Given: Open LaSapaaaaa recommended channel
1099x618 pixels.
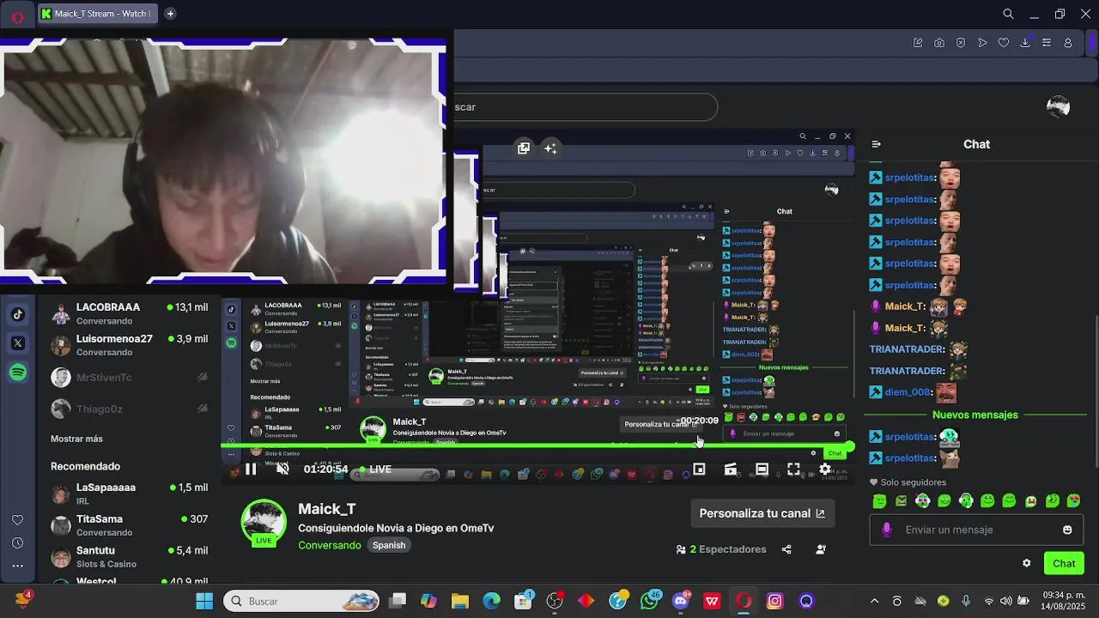Looking at the screenshot, I should point(130,494).
